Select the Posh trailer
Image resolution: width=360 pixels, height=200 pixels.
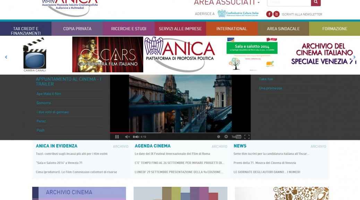41,130
